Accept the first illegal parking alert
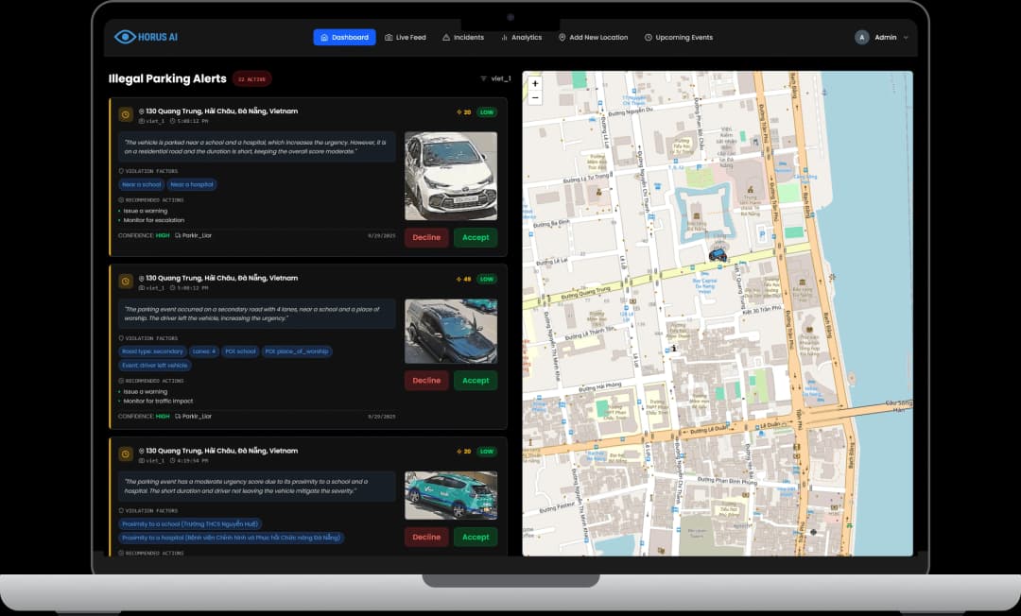The height and width of the screenshot is (616, 1021). click(476, 237)
